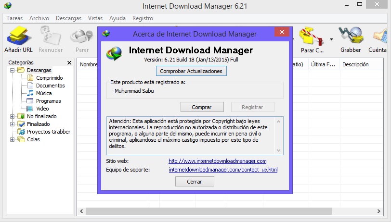Click the Parar C... toolbar icon
391x222 pixels.
[312, 37]
